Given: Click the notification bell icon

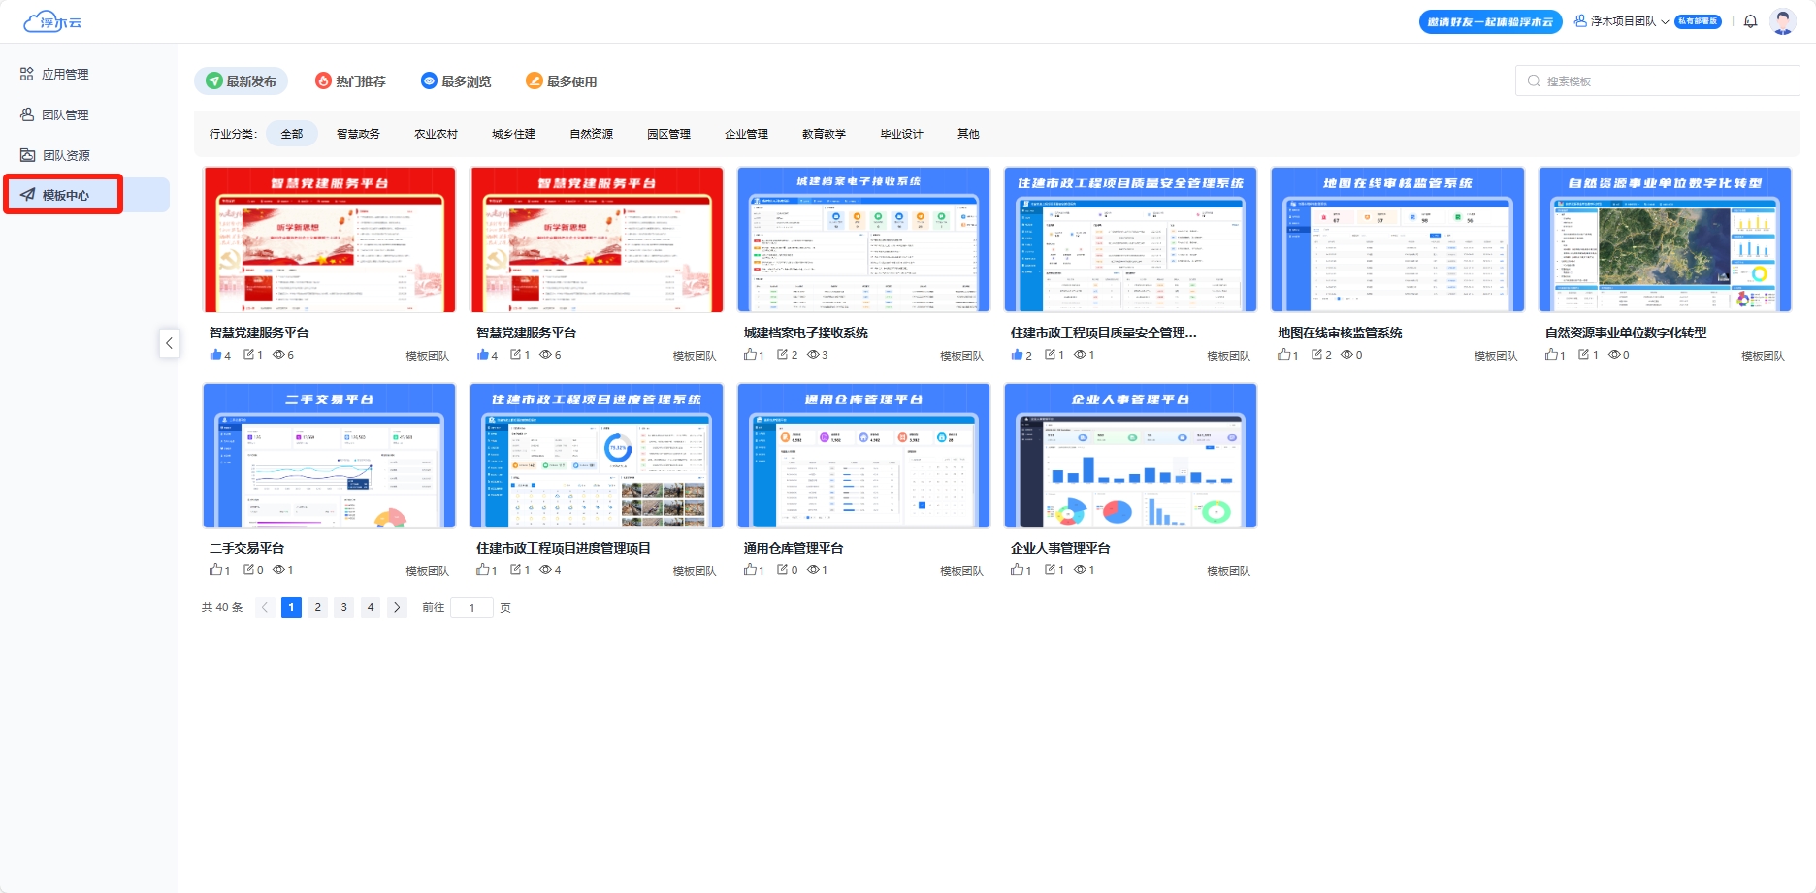Looking at the screenshot, I should point(1750,21).
